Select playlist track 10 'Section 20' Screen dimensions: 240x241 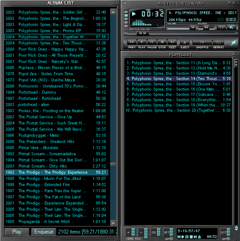[178, 110]
